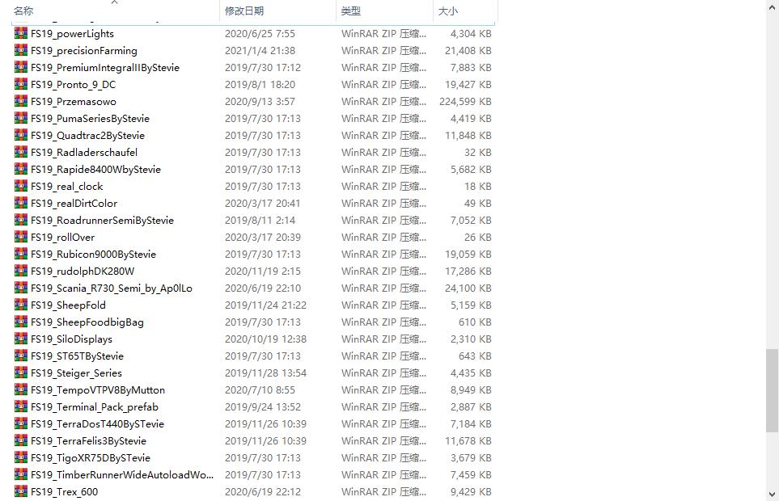Select the file name FS19_precisionFarming

tap(84, 50)
